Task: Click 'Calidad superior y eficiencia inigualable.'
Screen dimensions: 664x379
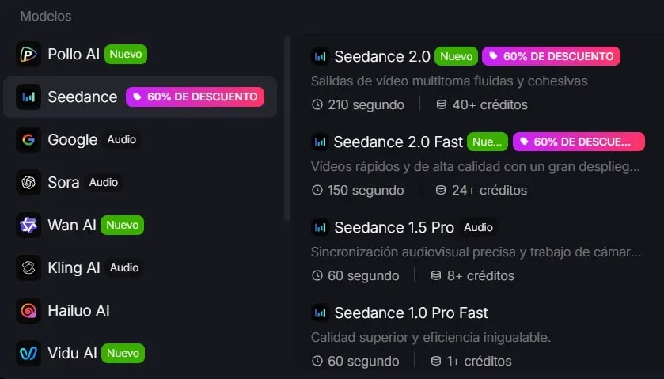Action: click(x=431, y=338)
